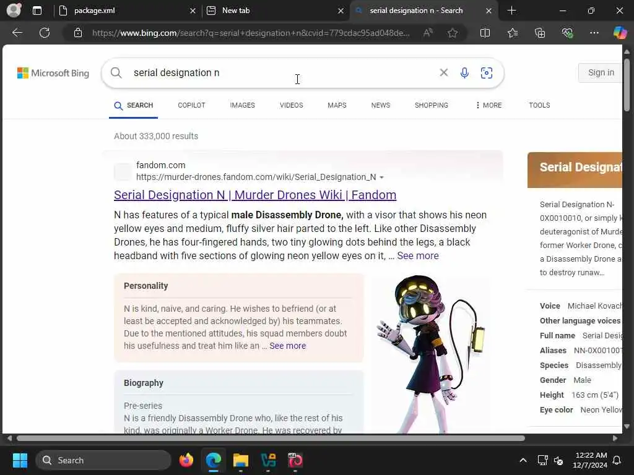Go back to the previous page

tap(17, 33)
